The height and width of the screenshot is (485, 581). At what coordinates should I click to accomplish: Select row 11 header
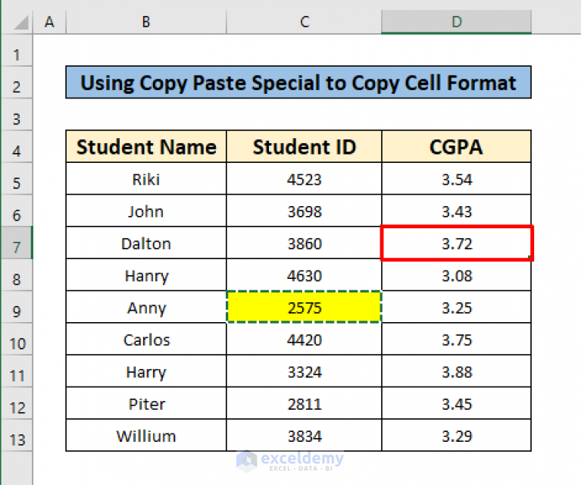pyautogui.click(x=17, y=371)
